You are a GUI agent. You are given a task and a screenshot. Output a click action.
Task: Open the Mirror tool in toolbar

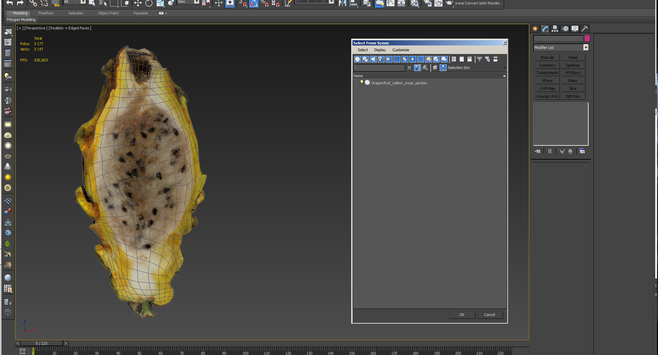click(342, 4)
